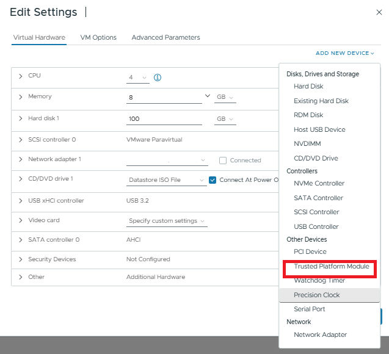
Task: Choose Precision Clock in device list
Action: [316, 295]
